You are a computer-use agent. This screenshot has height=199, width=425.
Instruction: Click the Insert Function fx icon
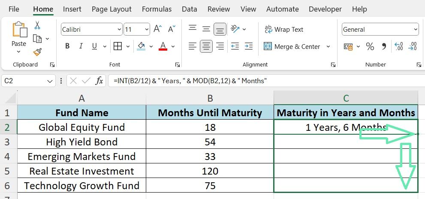pyautogui.click(x=99, y=81)
